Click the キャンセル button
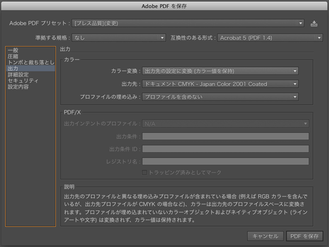Viewport: 329px width, 247px height. 265,236
